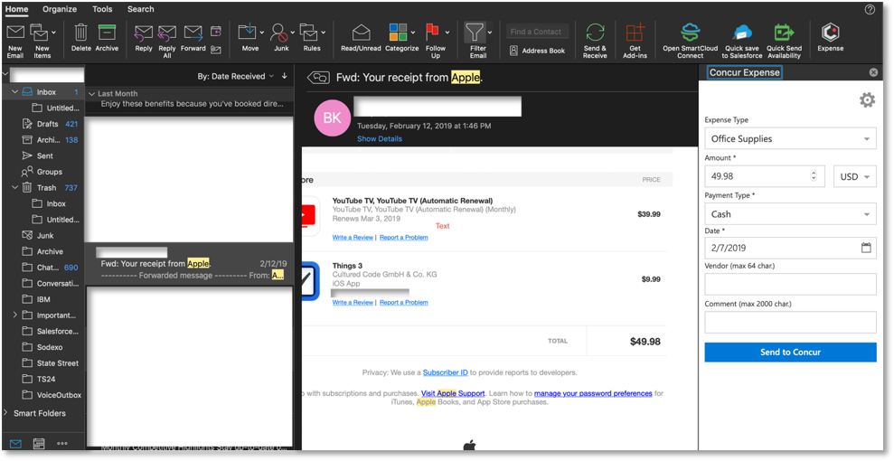The width and height of the screenshot is (894, 461).
Task: Click Show Details link
Action: tap(379, 138)
